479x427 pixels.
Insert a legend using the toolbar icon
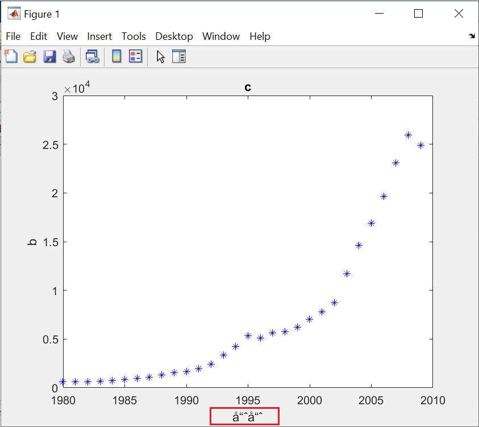(135, 56)
